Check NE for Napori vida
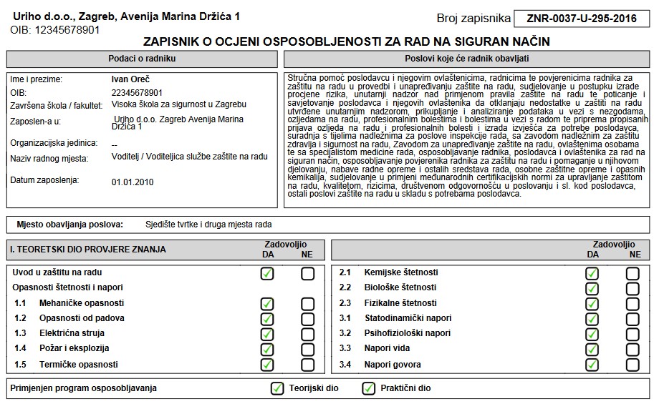 [x=633, y=350]
